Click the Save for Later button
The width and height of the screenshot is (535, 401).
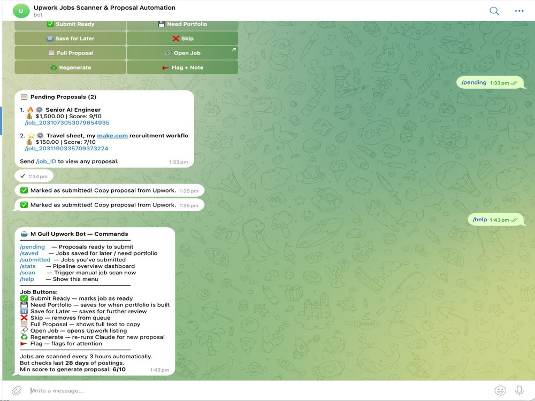click(x=70, y=38)
